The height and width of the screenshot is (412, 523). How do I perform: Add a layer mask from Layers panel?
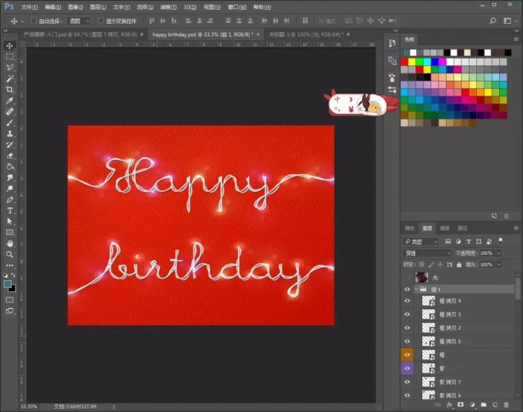pyautogui.click(x=461, y=405)
